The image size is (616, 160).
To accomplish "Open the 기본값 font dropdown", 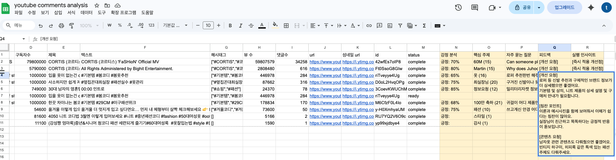I will (175, 25).
